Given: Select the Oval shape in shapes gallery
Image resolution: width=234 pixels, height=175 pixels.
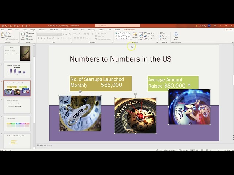Looking at the screenshot, I should 126,34.
